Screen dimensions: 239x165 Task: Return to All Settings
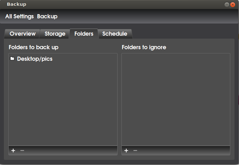(20, 16)
